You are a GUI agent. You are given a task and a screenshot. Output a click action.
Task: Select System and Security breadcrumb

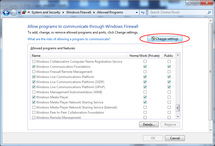coord(46,12)
